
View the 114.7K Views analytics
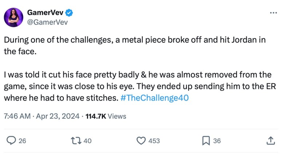tap(106, 116)
